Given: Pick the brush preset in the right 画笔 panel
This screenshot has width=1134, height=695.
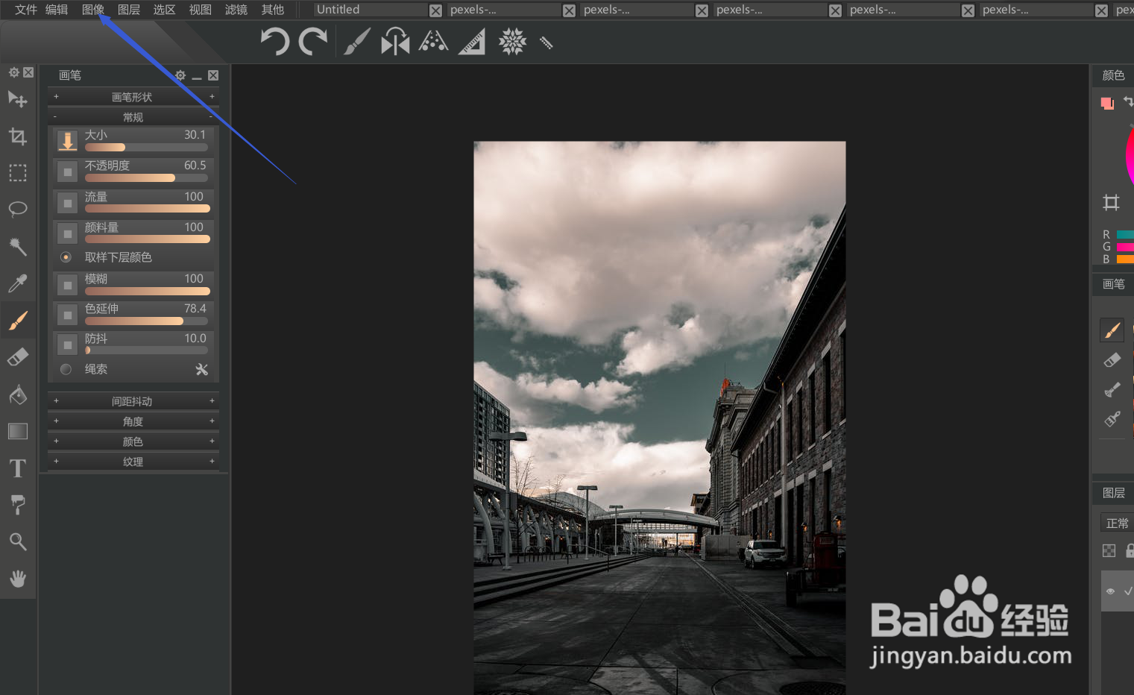Looking at the screenshot, I should (1112, 330).
